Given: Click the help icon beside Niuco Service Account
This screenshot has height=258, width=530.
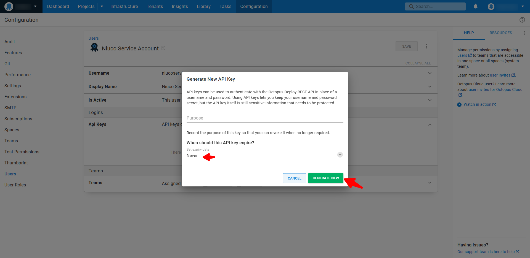Looking at the screenshot, I should (163, 48).
